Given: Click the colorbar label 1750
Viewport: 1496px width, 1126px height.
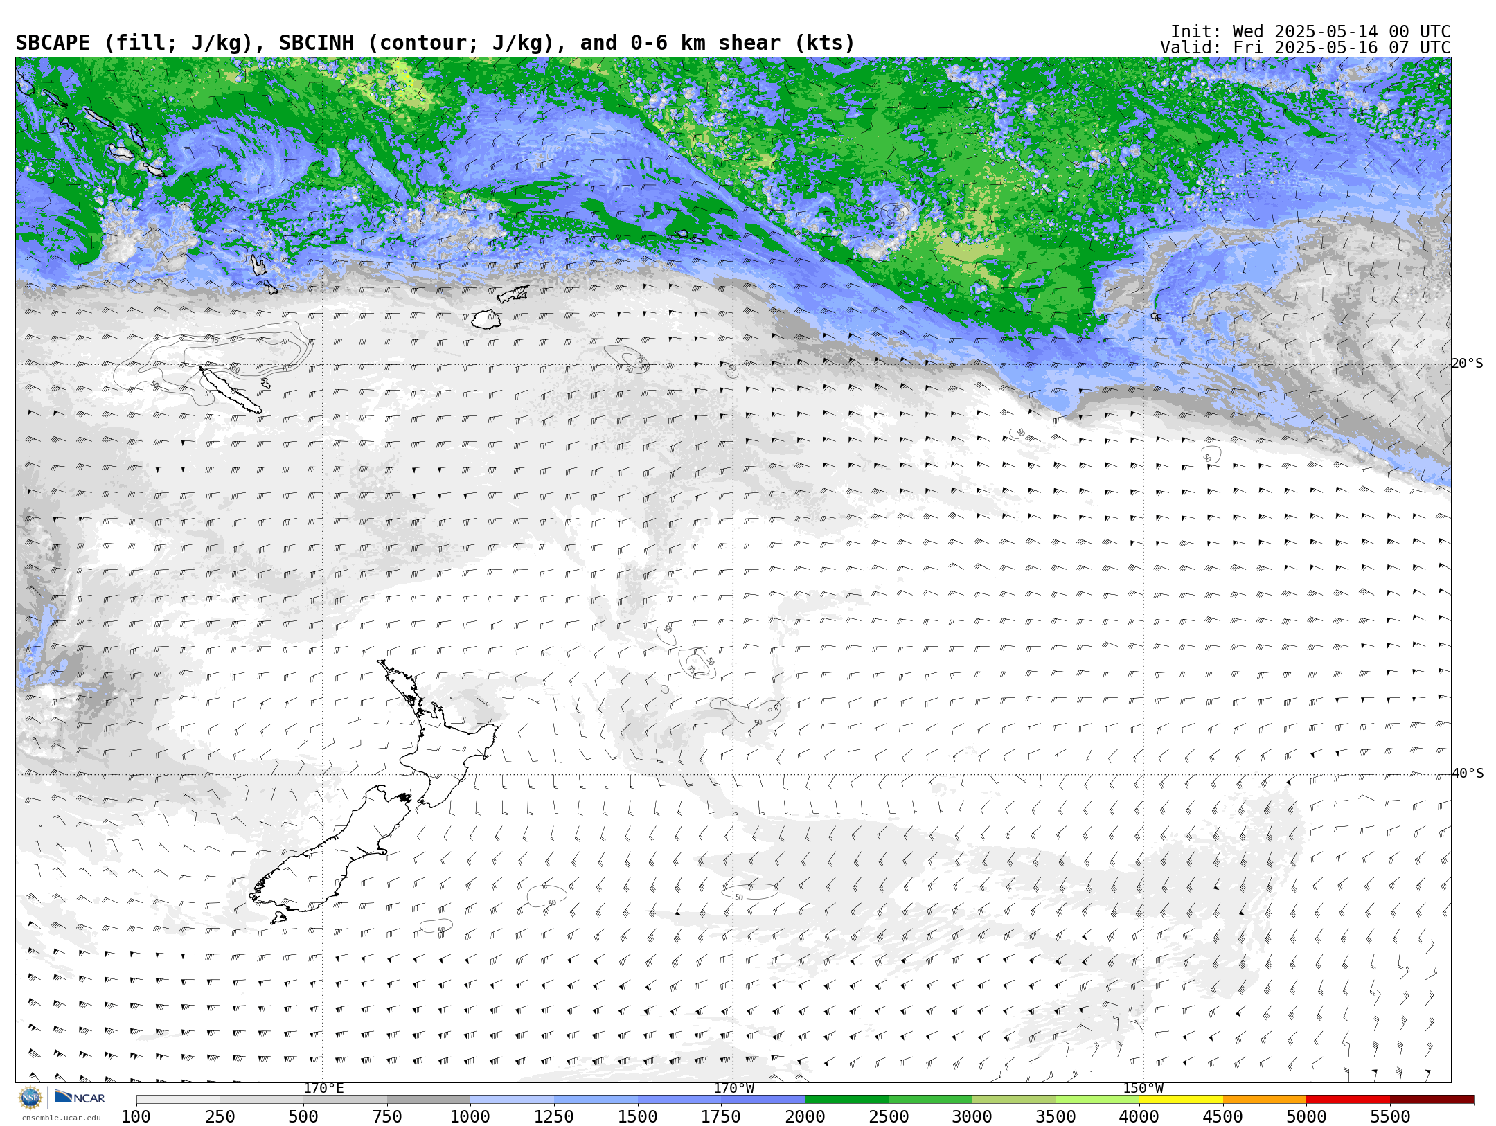Looking at the screenshot, I should (721, 1116).
